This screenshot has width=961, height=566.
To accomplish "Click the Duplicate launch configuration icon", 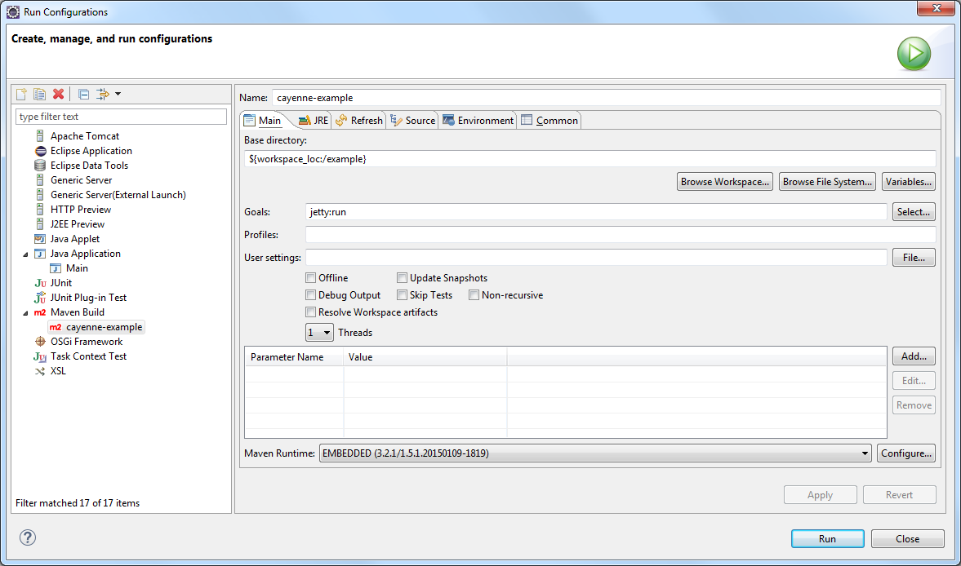I will point(40,94).
